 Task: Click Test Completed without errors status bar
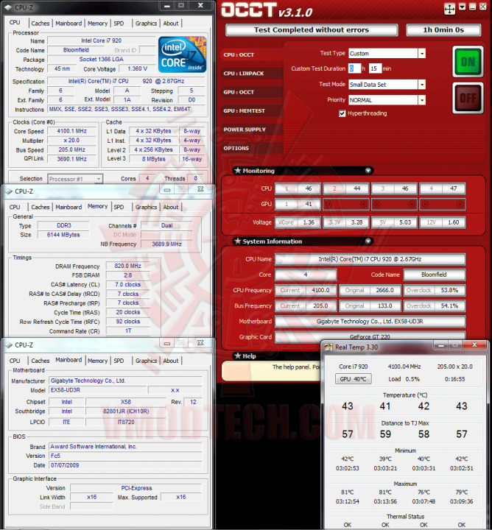tap(312, 29)
